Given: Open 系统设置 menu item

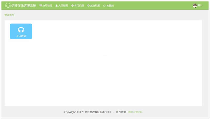Looking at the screenshot, I should coord(95,6).
